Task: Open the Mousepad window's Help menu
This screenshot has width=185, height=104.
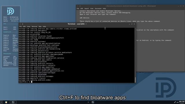Action: pos(104,8)
